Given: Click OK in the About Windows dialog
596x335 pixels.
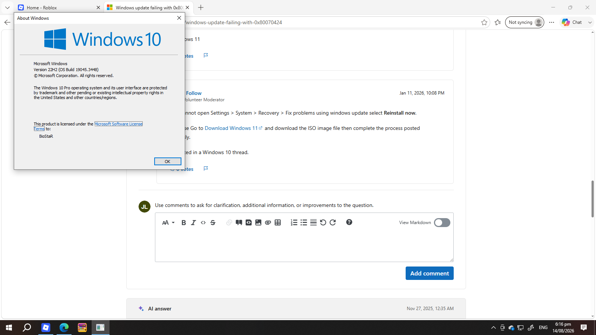Looking at the screenshot, I should pos(168,162).
